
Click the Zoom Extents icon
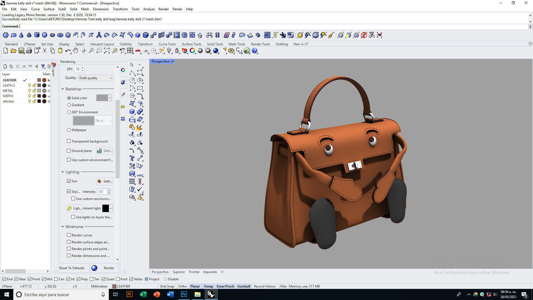point(107,51)
